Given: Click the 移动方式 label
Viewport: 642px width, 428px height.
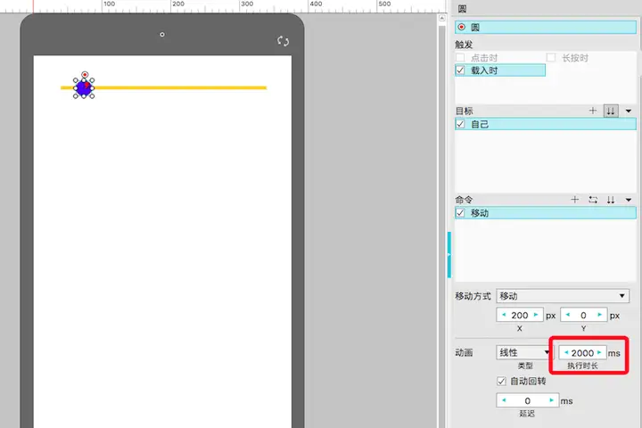Looking at the screenshot, I should [473, 296].
